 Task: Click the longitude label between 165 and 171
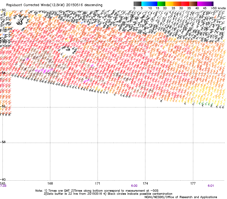tap(50, 183)
